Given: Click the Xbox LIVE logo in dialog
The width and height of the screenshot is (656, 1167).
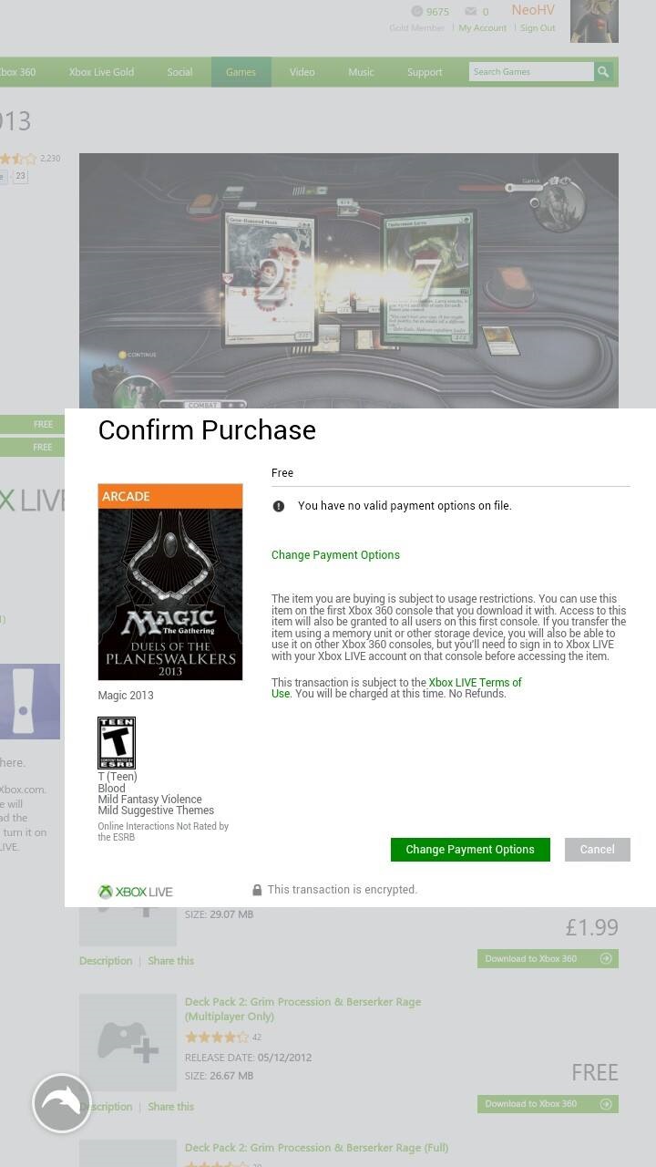Looking at the screenshot, I should pos(135,892).
